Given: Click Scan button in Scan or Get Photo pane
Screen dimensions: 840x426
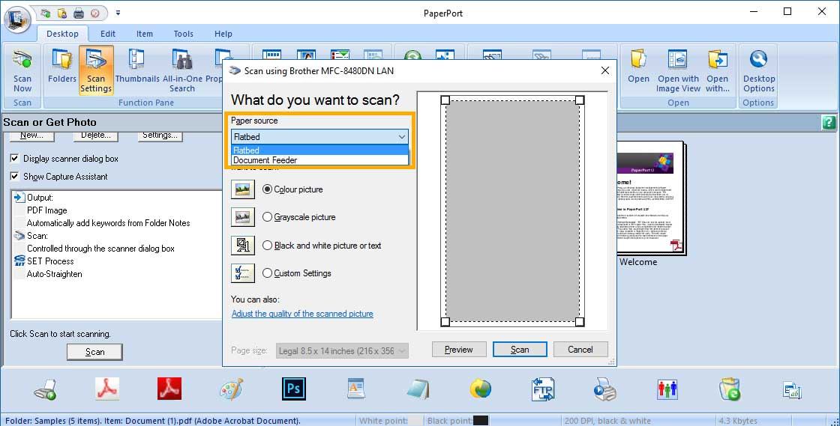Looking at the screenshot, I should tap(94, 352).
